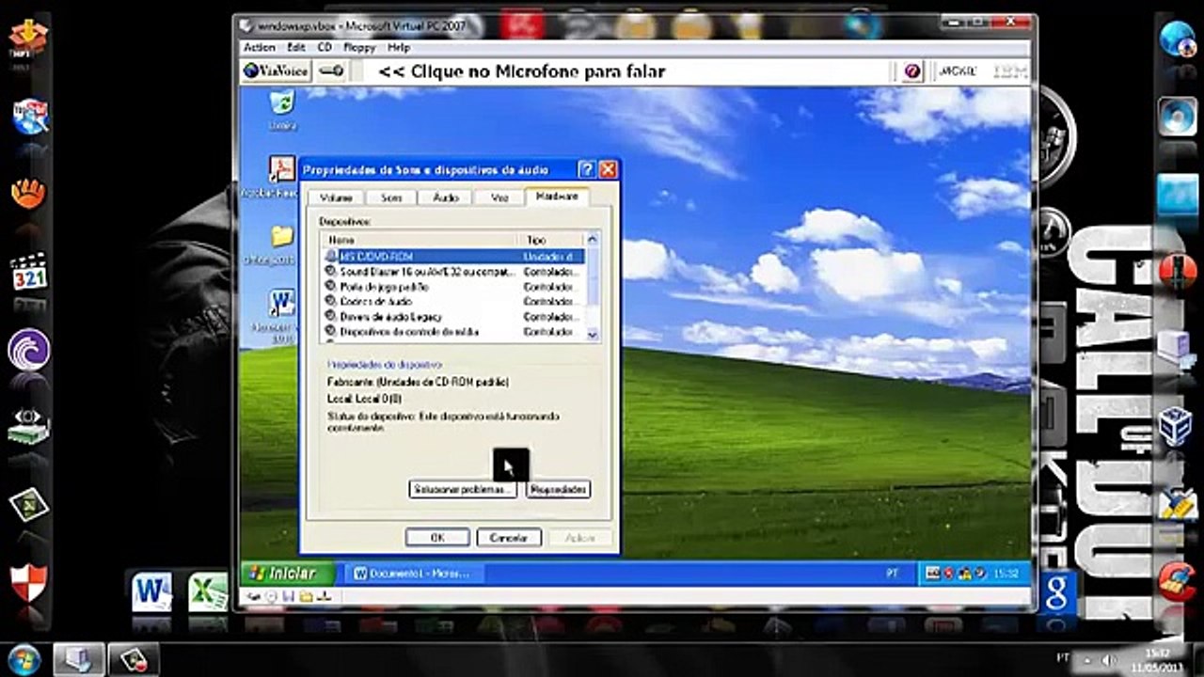
Task: Open Adobe Reader shortcut on XP desktop
Action: [x=281, y=176]
